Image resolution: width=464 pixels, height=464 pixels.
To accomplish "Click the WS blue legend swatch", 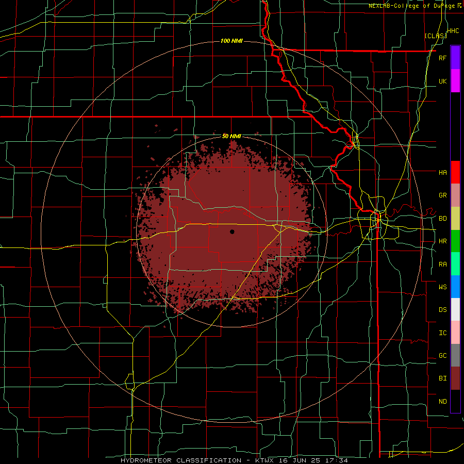I will point(455,287).
